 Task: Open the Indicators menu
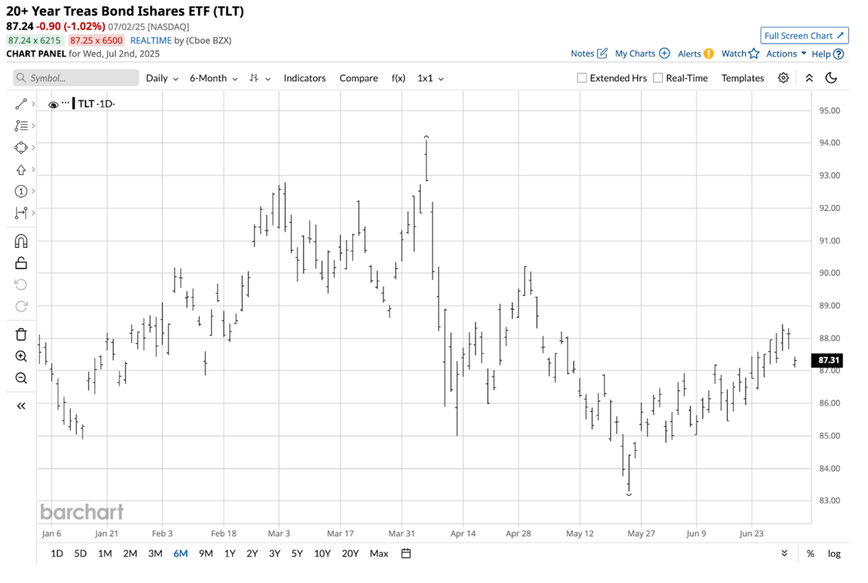pyautogui.click(x=304, y=78)
